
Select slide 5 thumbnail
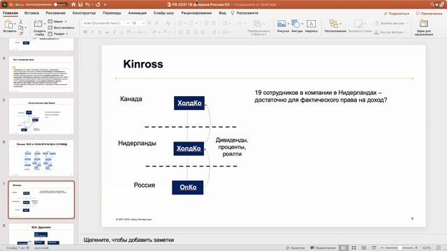click(41, 116)
